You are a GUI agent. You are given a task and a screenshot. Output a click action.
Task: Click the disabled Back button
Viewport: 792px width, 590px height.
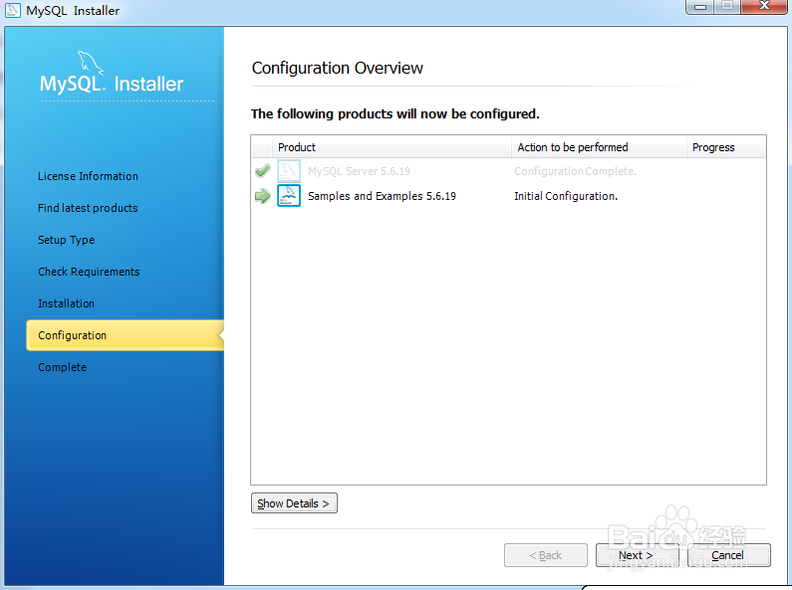tap(546, 555)
